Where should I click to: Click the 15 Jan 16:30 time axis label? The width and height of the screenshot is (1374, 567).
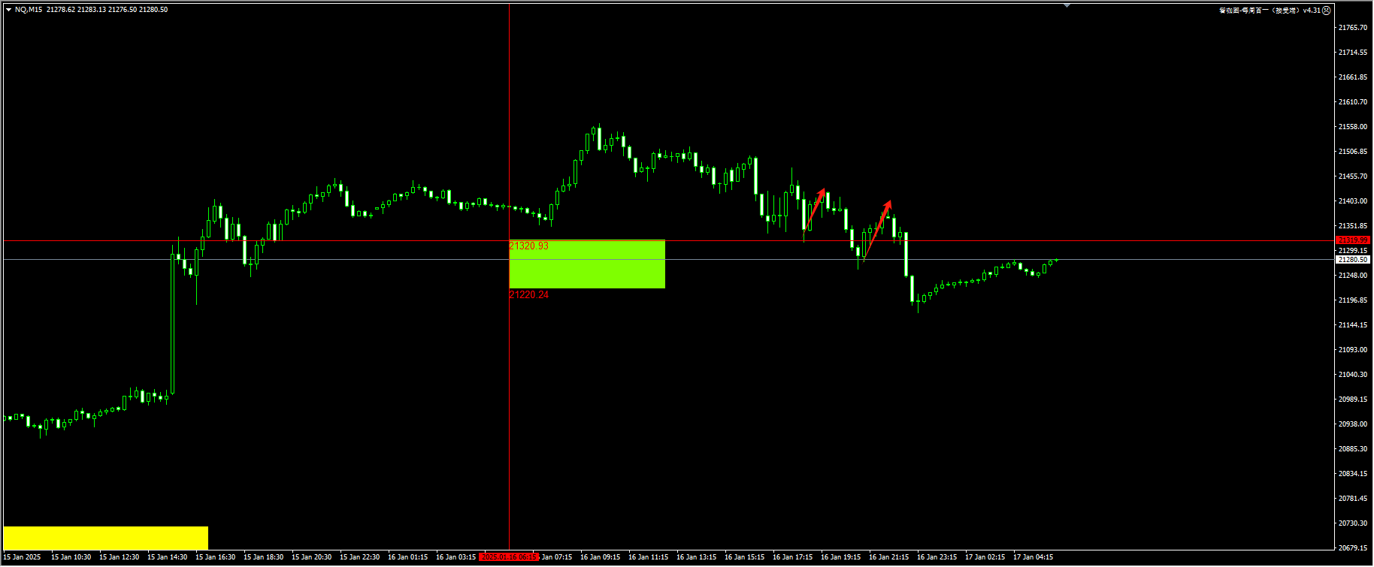coord(215,557)
